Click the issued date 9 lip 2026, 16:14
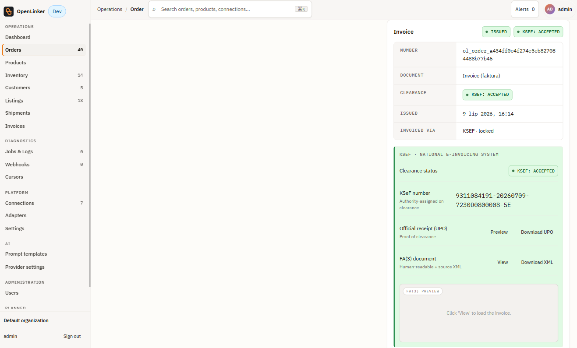Screen dimensions: 577x348 point(488,114)
